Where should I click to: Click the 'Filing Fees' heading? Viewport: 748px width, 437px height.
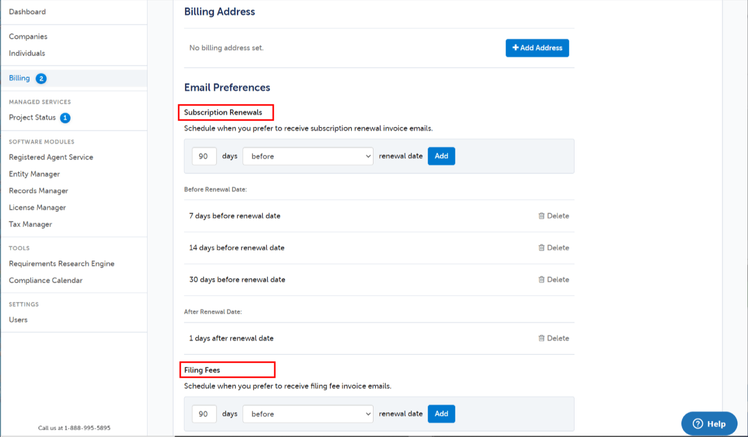(202, 370)
